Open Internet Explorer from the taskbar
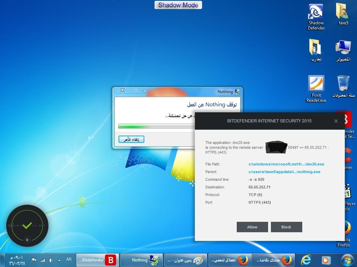 click(x=306, y=260)
